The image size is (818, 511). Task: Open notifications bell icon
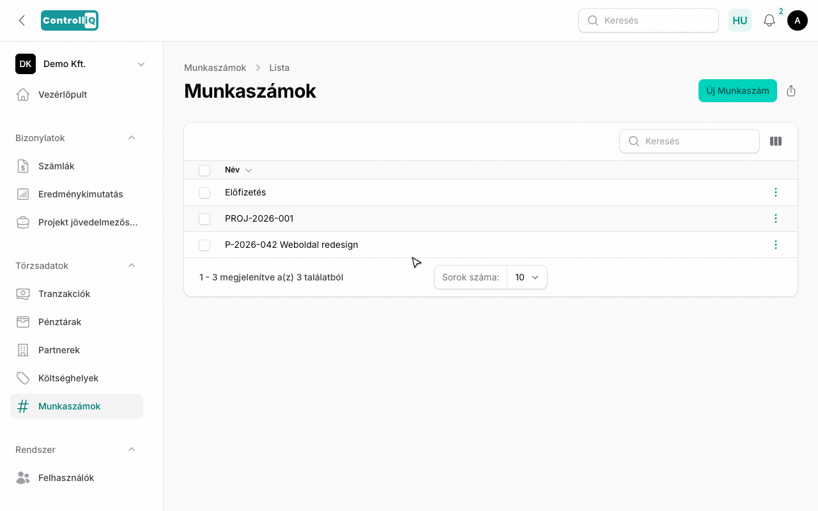[x=769, y=20]
